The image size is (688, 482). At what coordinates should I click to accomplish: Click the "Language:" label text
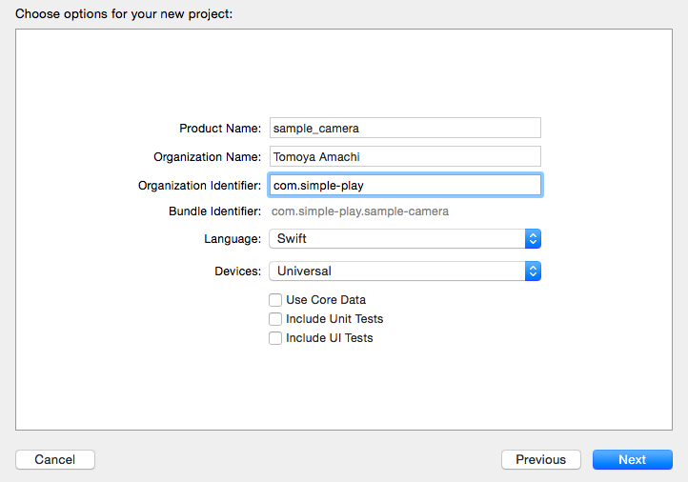click(x=233, y=239)
